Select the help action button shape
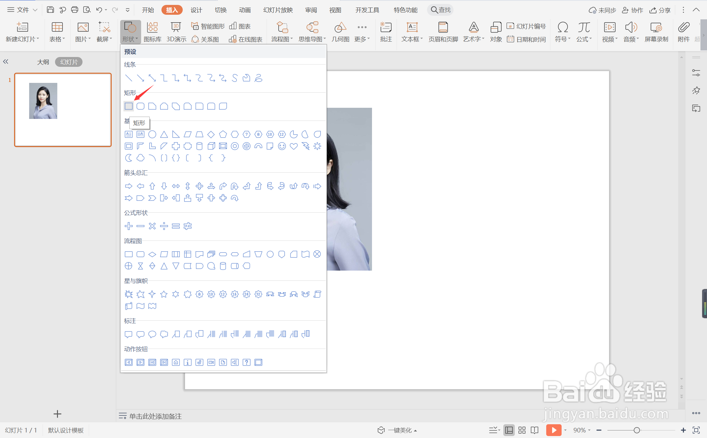Image resolution: width=707 pixels, height=438 pixels. [247, 362]
